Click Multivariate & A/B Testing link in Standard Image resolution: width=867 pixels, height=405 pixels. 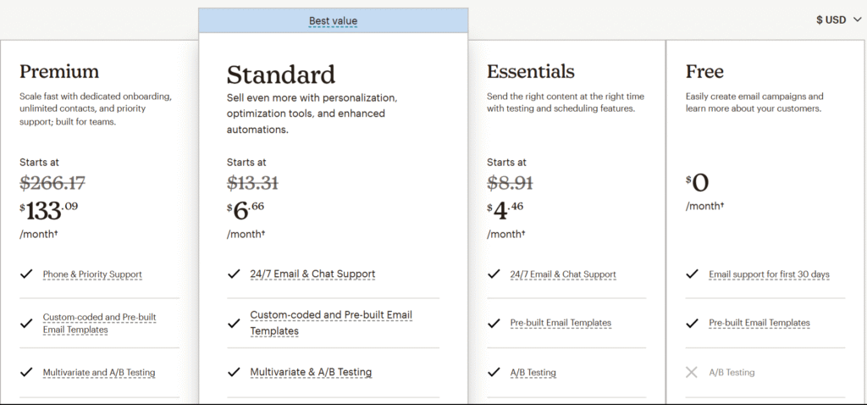pyautogui.click(x=311, y=372)
